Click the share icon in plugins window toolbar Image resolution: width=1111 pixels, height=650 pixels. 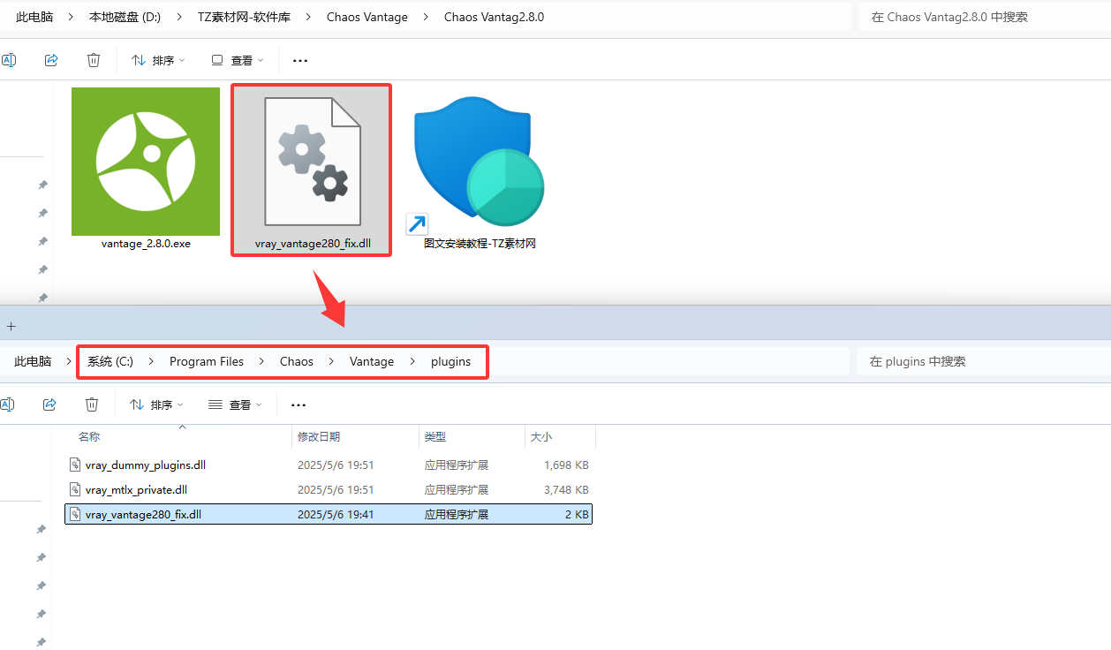(49, 404)
